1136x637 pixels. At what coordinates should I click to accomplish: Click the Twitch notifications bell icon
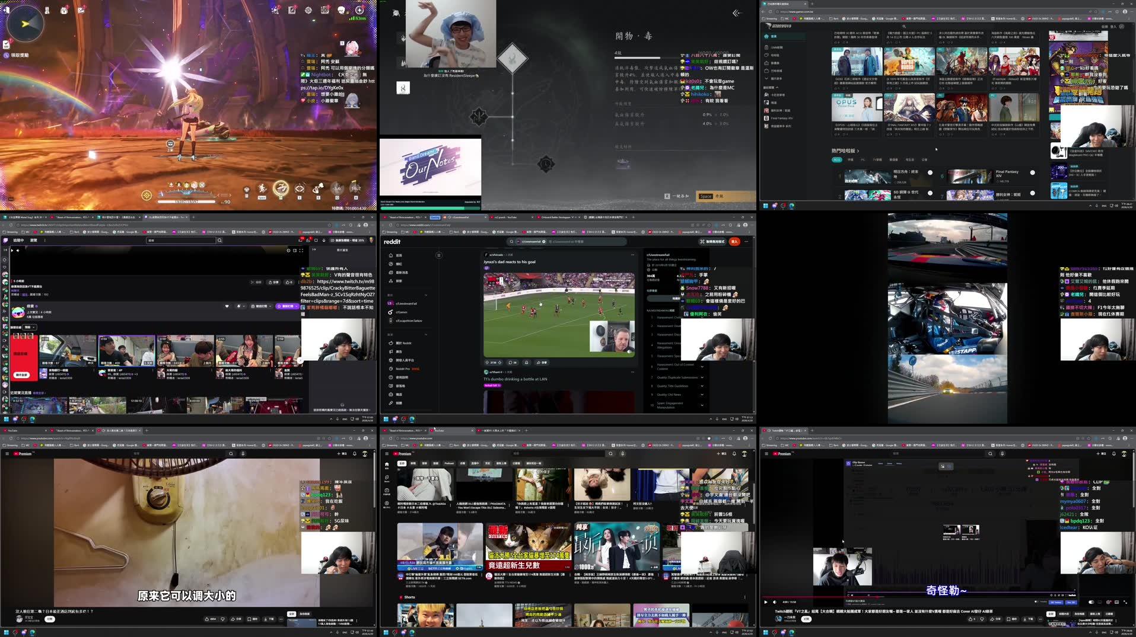[301, 240]
